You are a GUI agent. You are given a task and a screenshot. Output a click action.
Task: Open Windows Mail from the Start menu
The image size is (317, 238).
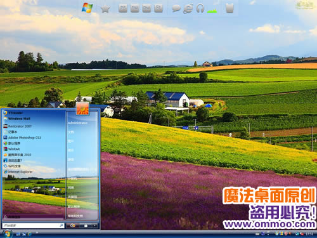point(19,119)
